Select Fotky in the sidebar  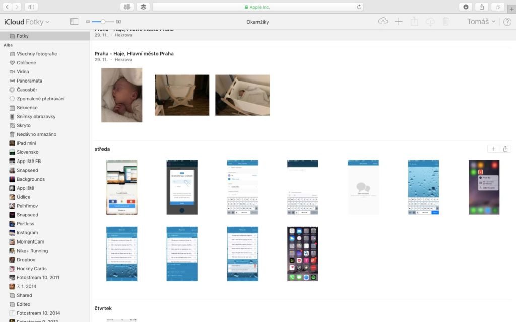coord(22,36)
